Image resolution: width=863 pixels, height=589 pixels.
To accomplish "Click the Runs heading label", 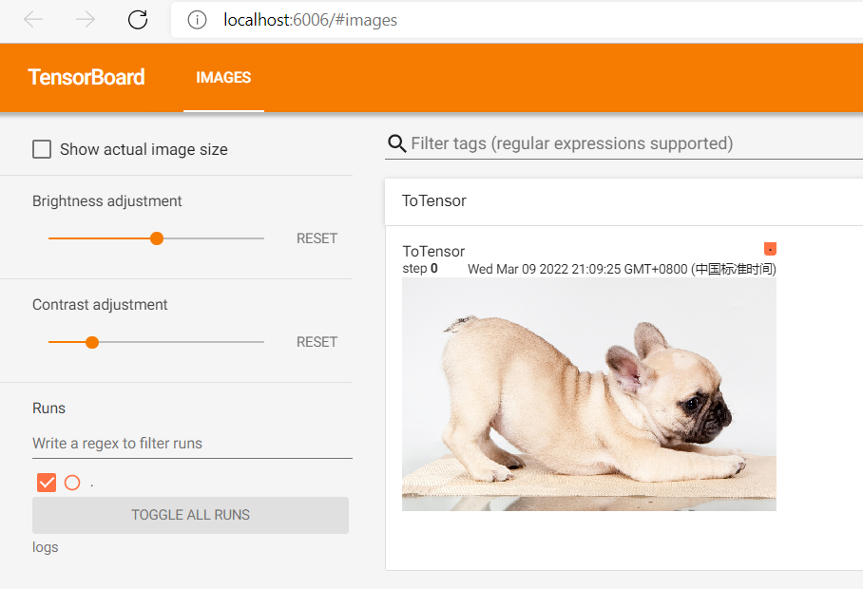I will (x=49, y=408).
